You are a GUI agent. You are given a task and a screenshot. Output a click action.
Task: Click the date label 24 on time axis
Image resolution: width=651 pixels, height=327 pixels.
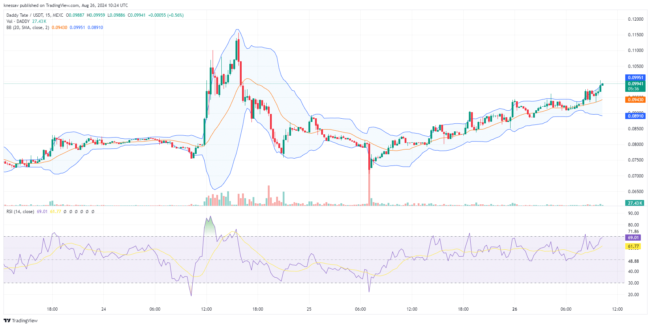point(104,309)
